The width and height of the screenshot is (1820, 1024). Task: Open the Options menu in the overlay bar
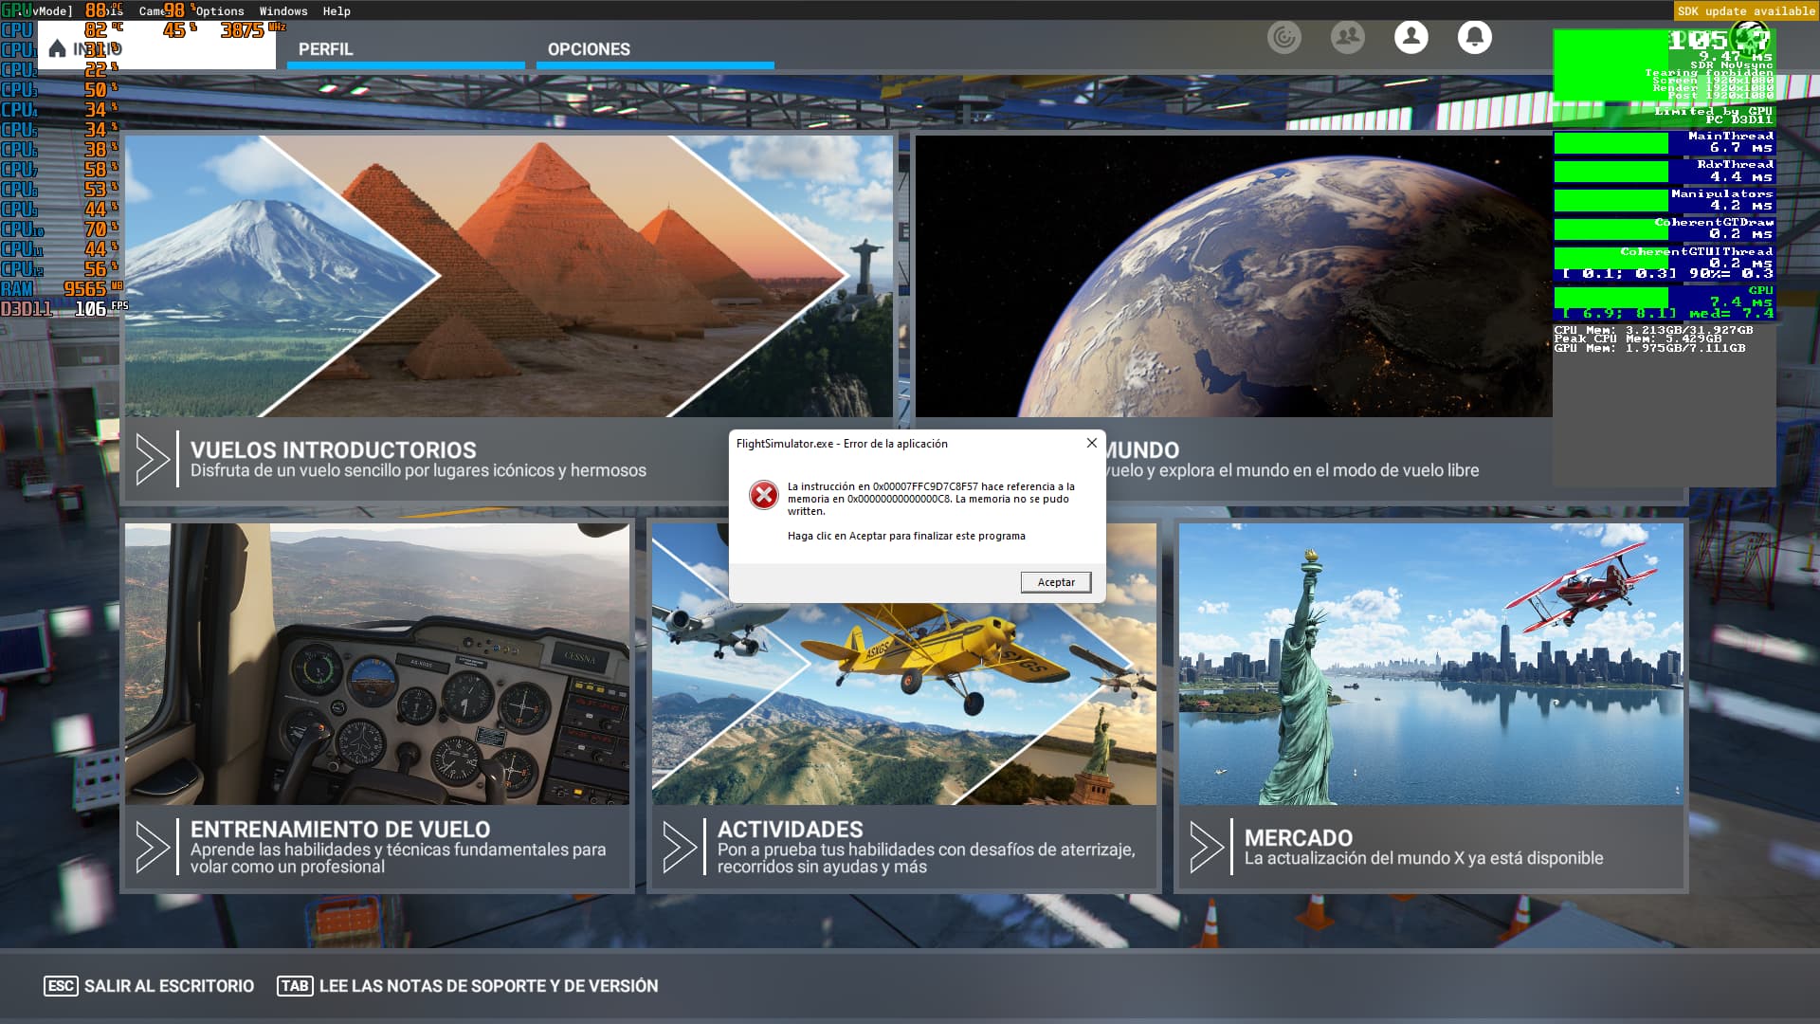point(221,11)
